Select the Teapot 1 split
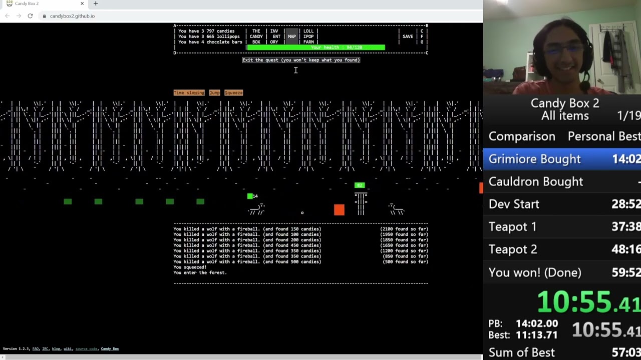Image resolution: width=641 pixels, height=360 pixels. [x=562, y=227]
